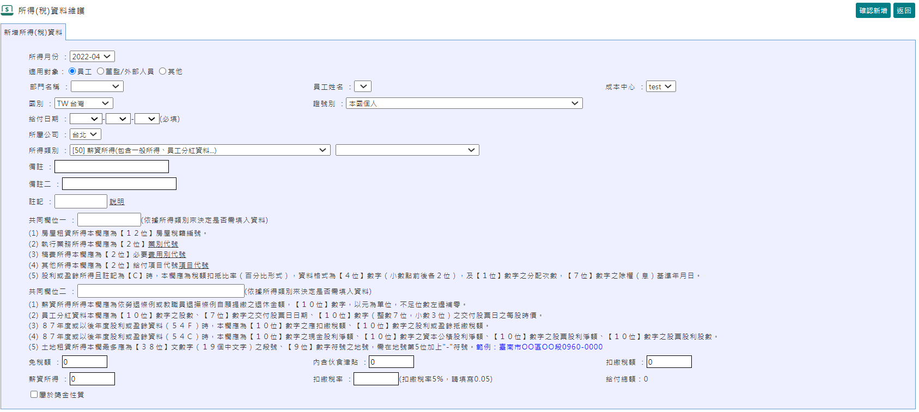Click the 說明 link beside 註記

point(117,202)
